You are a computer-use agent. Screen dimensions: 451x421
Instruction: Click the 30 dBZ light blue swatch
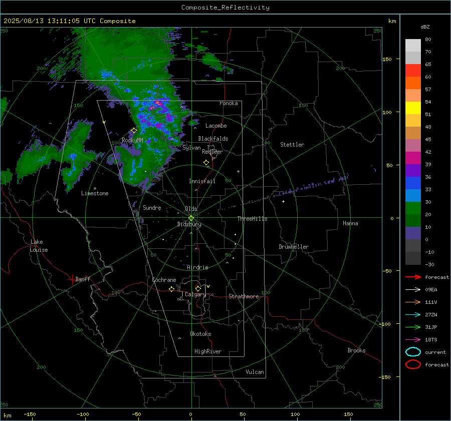pos(413,195)
